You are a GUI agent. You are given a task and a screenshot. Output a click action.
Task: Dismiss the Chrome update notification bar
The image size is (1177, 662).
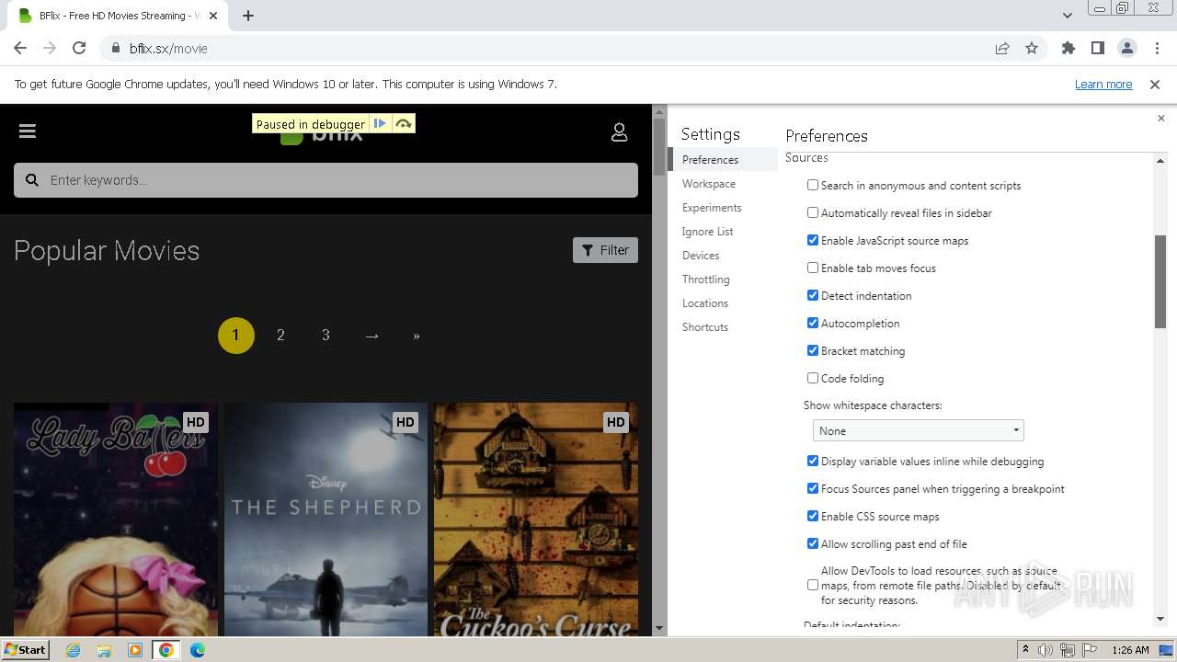pos(1155,85)
